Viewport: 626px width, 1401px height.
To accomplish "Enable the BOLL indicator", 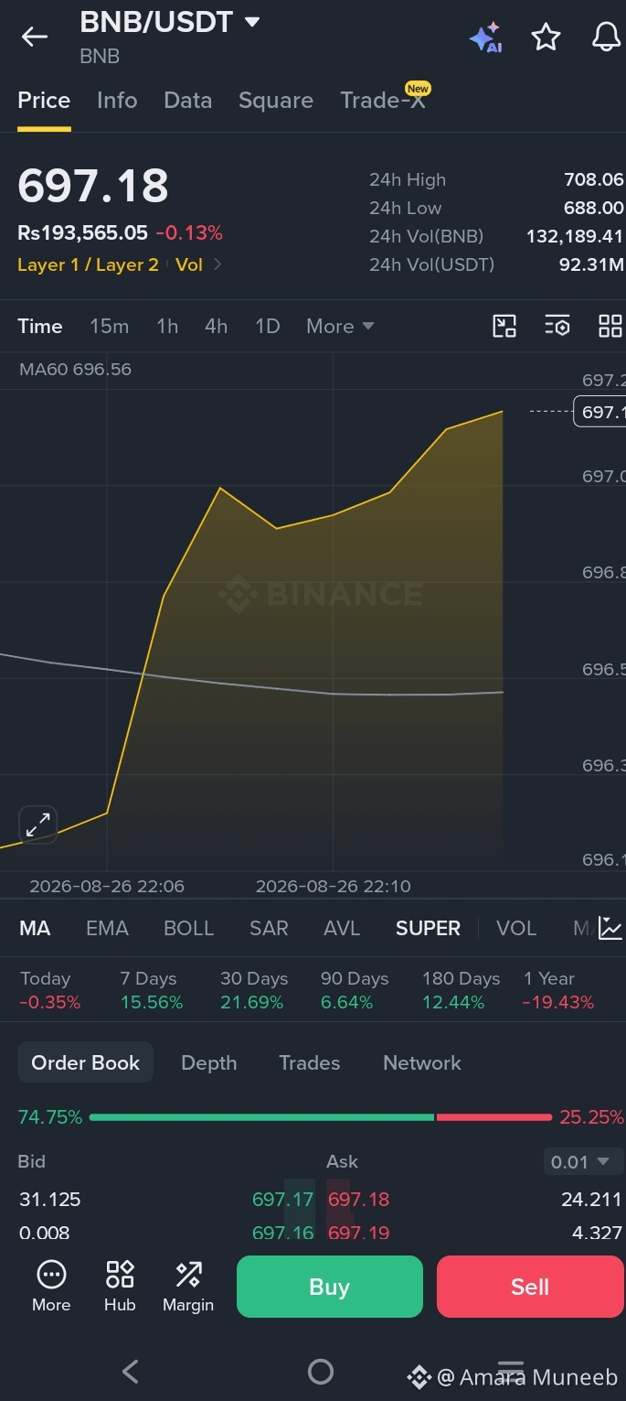I will (x=188, y=928).
